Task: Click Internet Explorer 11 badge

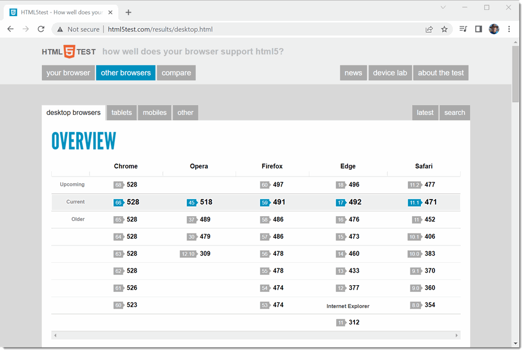Action: pyautogui.click(x=341, y=323)
